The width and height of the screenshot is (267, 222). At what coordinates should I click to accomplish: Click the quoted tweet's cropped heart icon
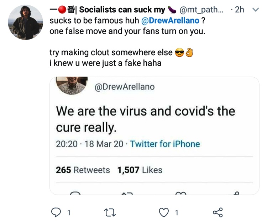tap(181, 192)
